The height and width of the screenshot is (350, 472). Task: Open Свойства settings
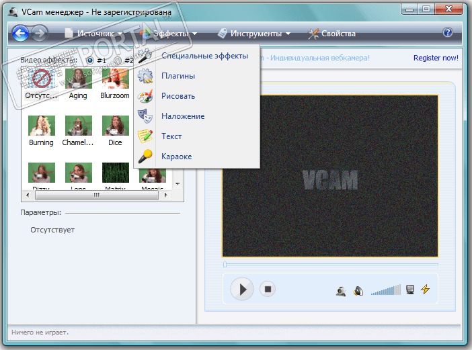pyautogui.click(x=332, y=34)
